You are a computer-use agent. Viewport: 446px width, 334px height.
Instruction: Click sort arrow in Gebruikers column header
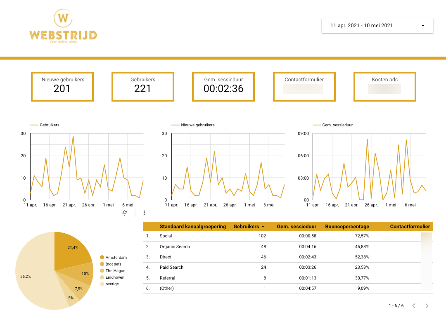[x=263, y=227]
